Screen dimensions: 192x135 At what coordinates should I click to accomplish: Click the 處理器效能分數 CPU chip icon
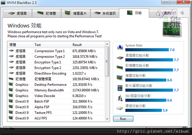(x=120, y=58)
